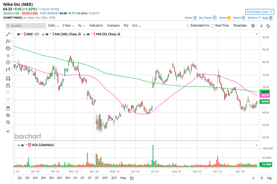Open NKE series options ellipsis menu

point(22,33)
